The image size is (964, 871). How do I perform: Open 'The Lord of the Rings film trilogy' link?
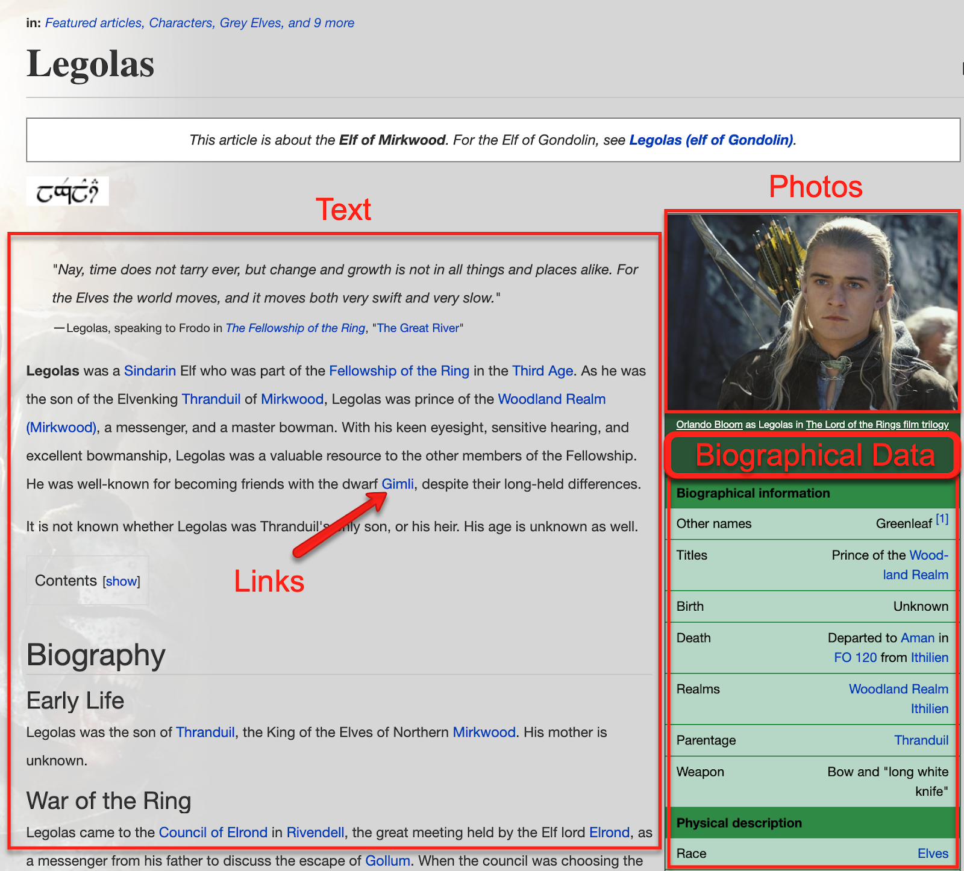[x=877, y=425]
